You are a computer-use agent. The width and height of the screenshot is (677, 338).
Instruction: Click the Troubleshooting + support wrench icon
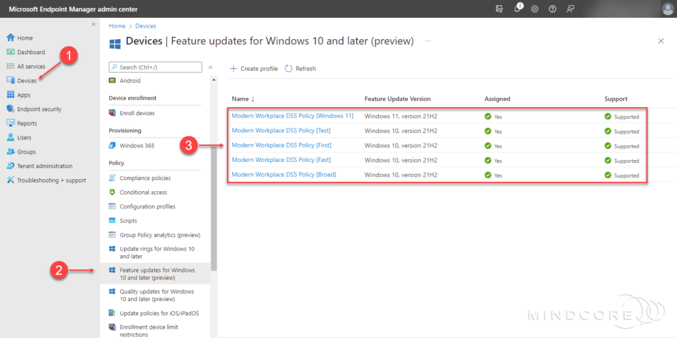click(x=11, y=180)
